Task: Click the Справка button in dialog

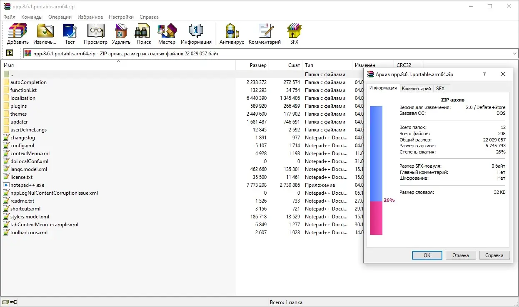Action: [x=494, y=255]
